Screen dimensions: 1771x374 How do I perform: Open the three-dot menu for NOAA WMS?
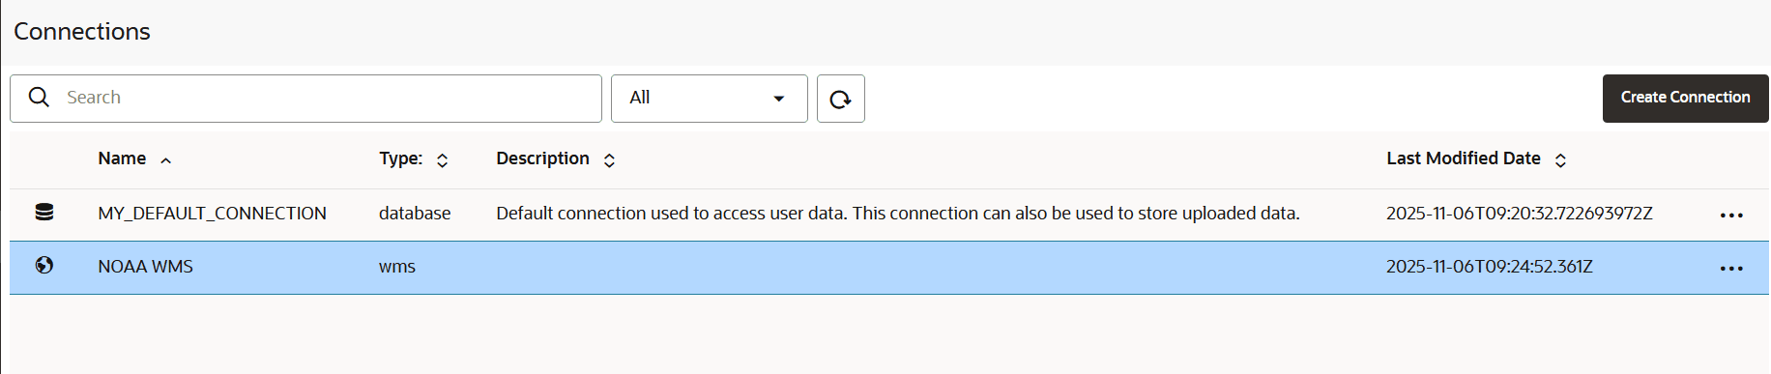tap(1731, 268)
